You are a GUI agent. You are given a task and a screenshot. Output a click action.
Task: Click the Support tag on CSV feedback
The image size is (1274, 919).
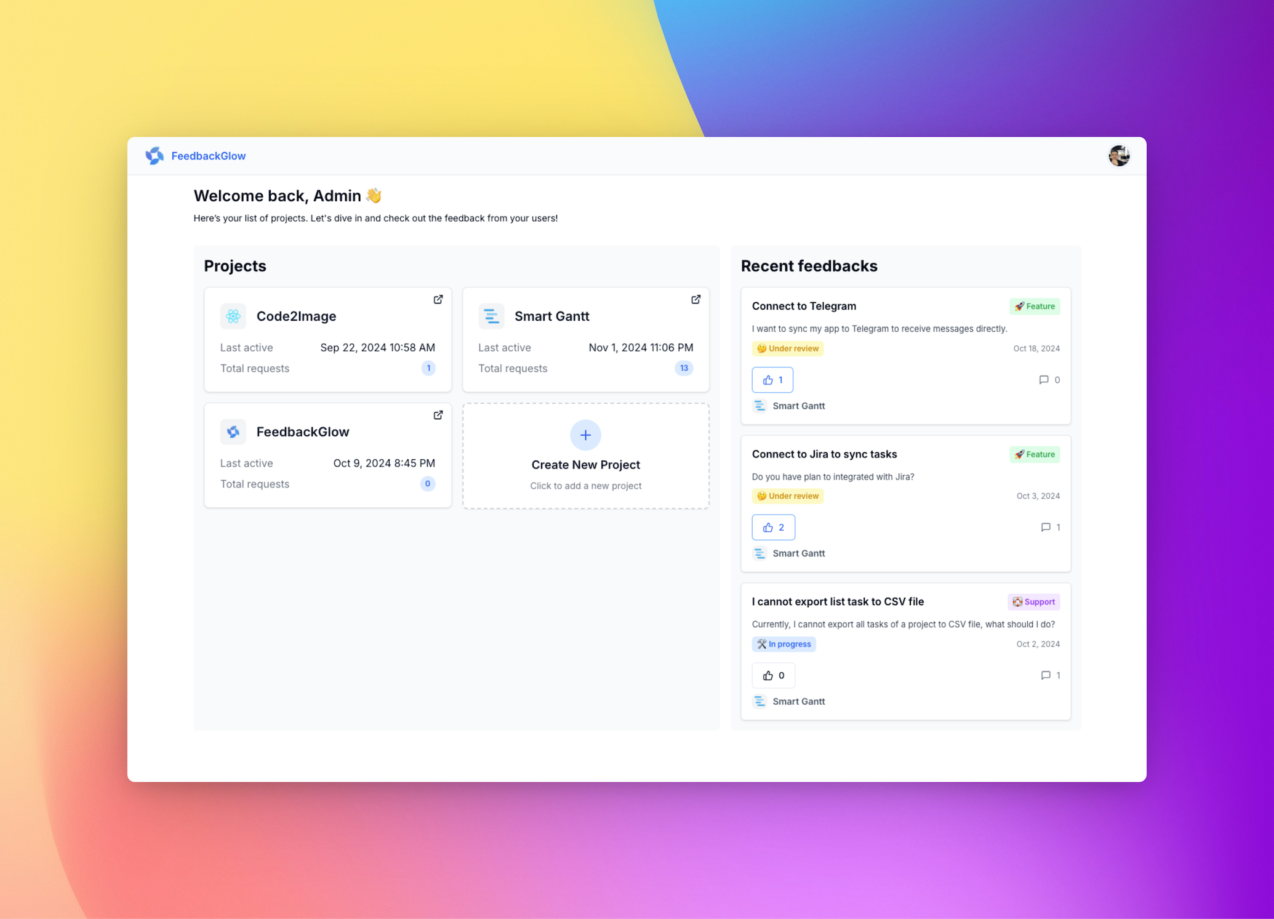coord(1033,602)
